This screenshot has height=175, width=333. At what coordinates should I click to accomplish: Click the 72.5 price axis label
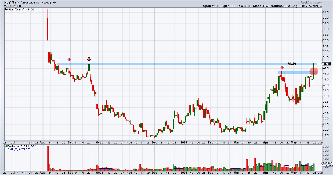(325, 12)
